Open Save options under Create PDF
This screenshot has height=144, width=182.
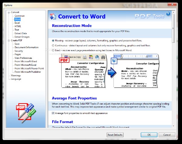17,44
